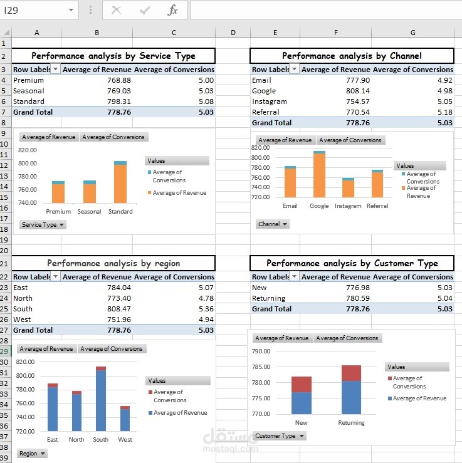This screenshot has height=463, width=462.
Task: Open Row Labels filter in Service Type table
Action: pos(56,70)
